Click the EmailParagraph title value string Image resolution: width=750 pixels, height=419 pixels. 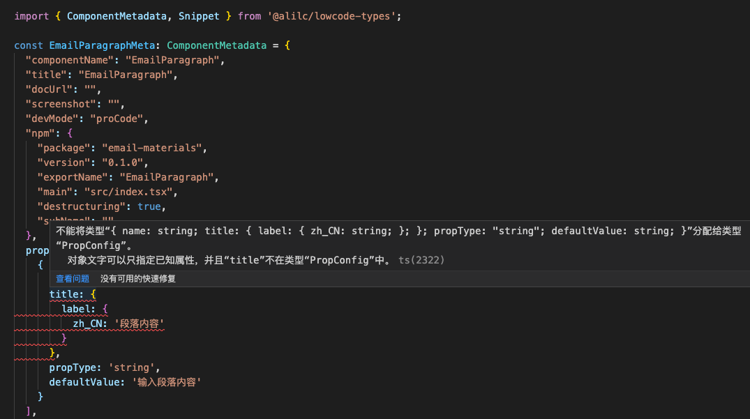pyautogui.click(x=126, y=74)
